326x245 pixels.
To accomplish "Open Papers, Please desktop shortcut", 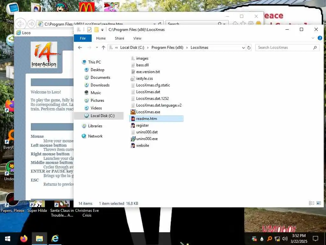I will click(12, 203).
